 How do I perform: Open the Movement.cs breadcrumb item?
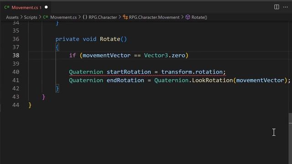(x=63, y=17)
